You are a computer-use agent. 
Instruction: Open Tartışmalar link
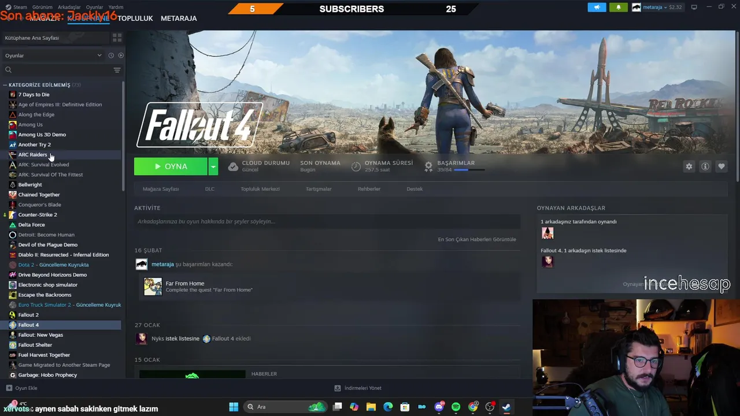[319, 189]
